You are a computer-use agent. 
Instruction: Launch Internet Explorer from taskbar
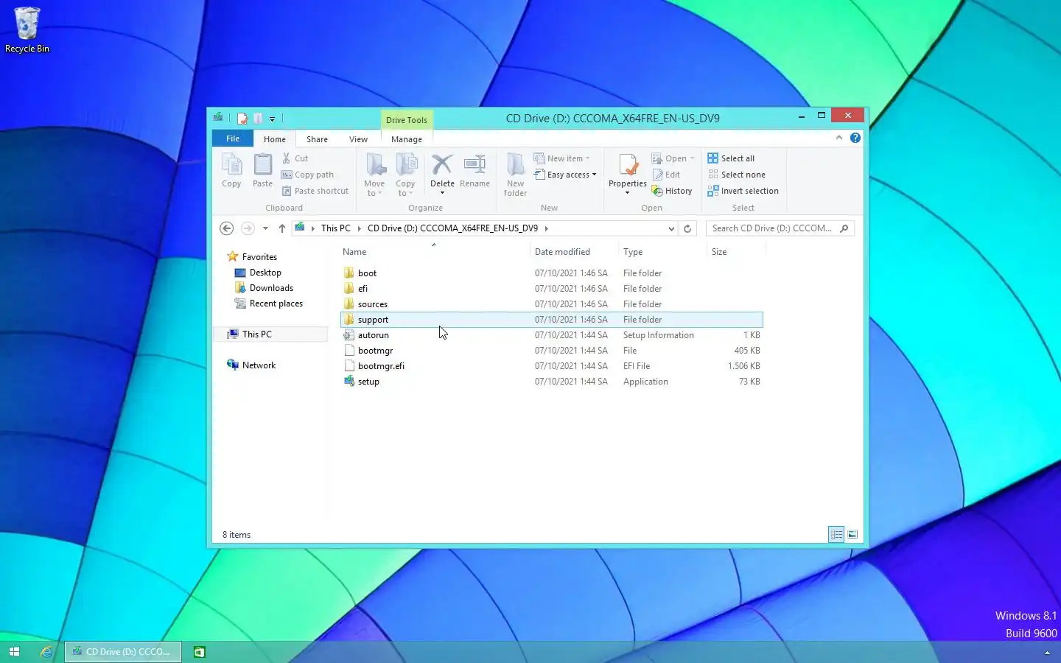coord(46,652)
